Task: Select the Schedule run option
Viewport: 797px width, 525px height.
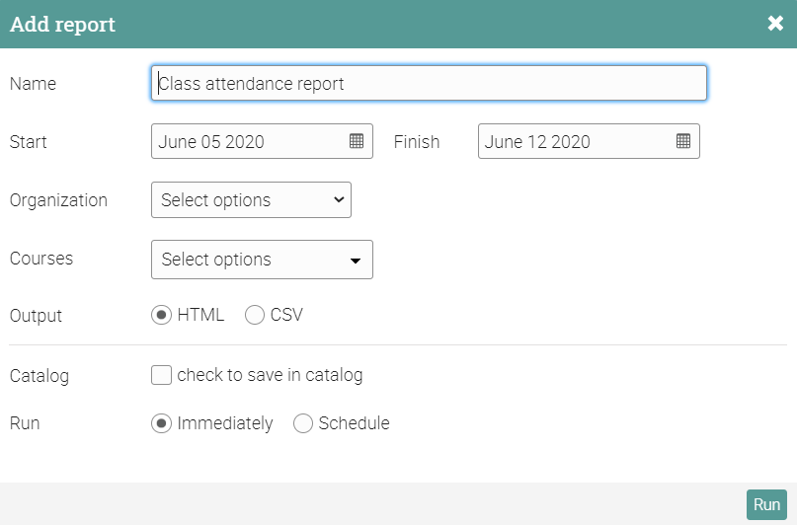Action: click(303, 423)
